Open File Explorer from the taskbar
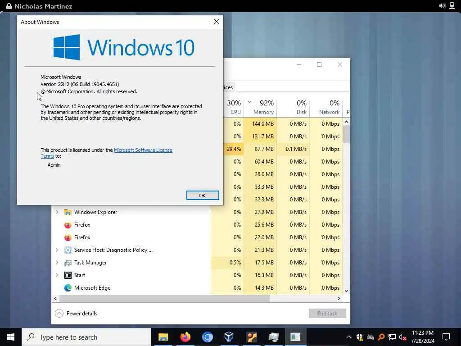This screenshot has height=346, width=461. point(163,337)
